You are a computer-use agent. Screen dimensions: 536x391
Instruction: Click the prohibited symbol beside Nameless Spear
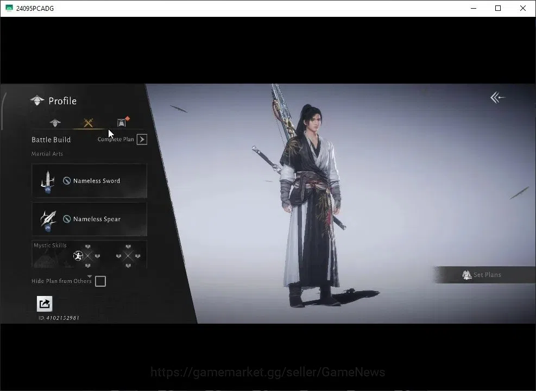67,219
